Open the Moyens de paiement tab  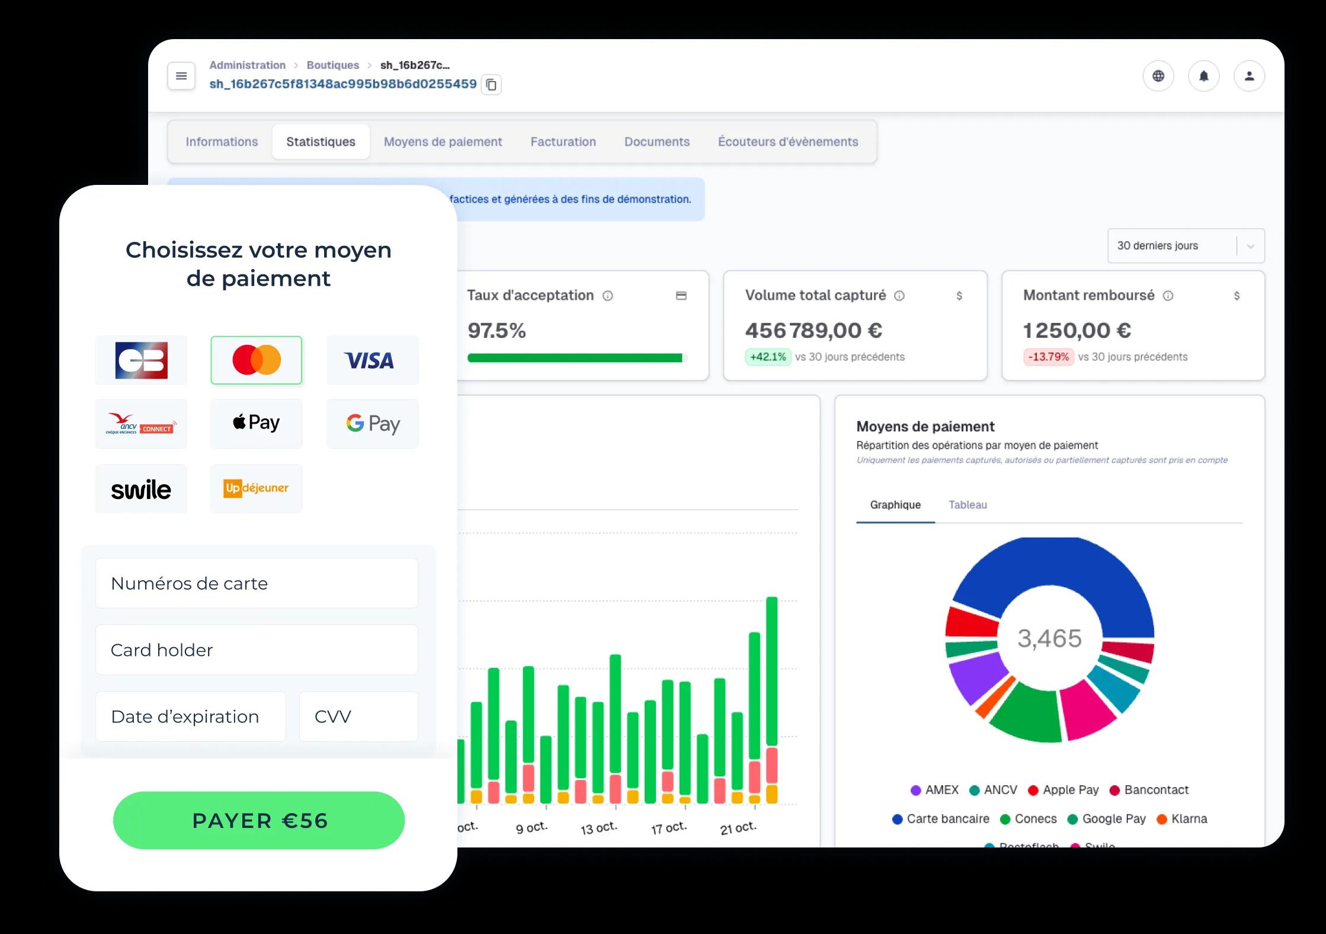tap(443, 141)
